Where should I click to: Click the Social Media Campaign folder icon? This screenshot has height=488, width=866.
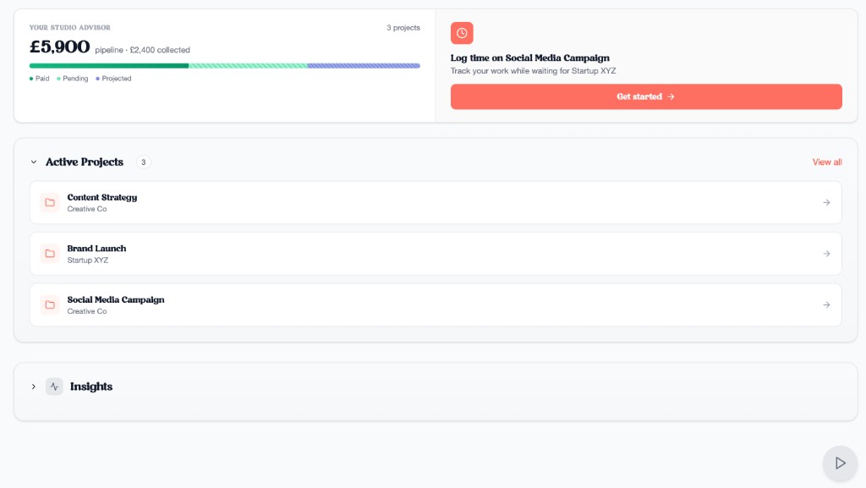tap(50, 305)
